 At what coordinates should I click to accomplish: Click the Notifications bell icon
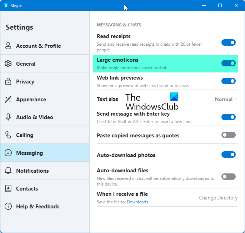tap(8, 171)
